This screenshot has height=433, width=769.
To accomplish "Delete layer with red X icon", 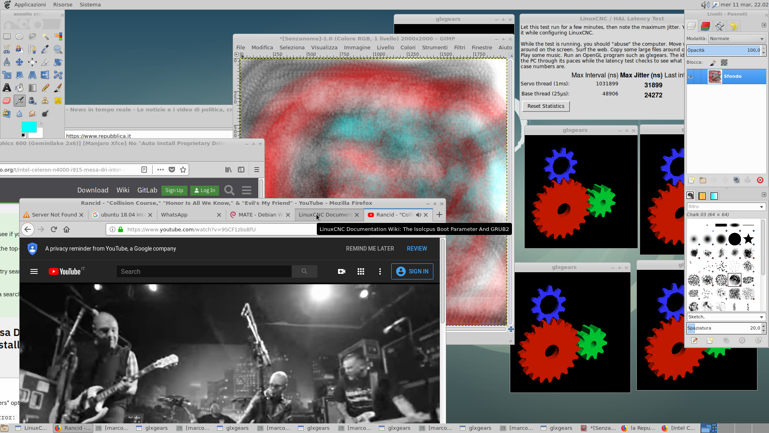I will point(760,180).
